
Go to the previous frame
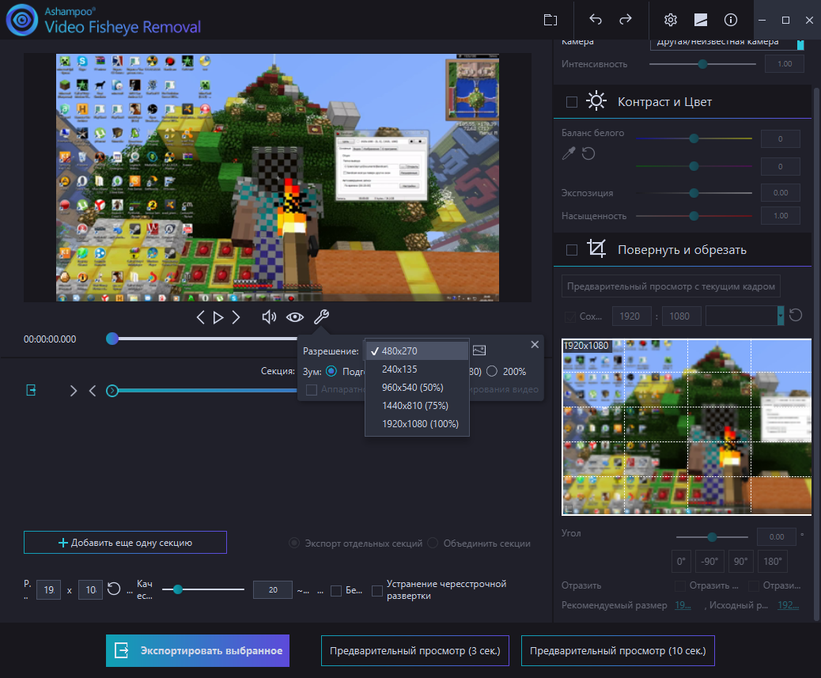[x=201, y=316]
